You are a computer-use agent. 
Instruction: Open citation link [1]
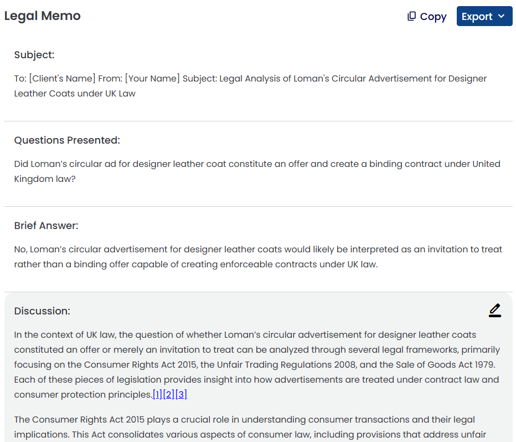[x=157, y=394]
